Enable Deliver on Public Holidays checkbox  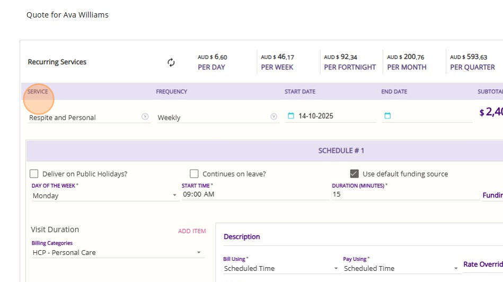coord(34,174)
